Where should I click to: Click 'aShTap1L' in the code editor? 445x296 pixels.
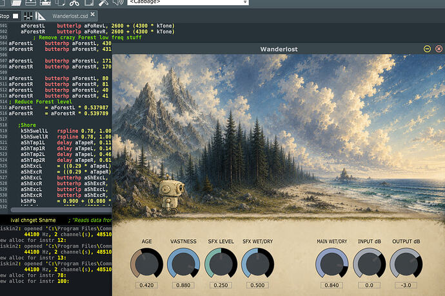[33, 143]
